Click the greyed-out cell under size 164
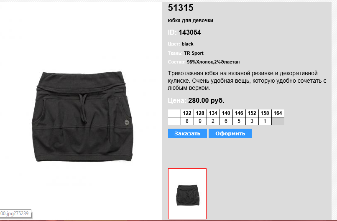The width and height of the screenshot is (337, 221). pyautogui.click(x=278, y=121)
